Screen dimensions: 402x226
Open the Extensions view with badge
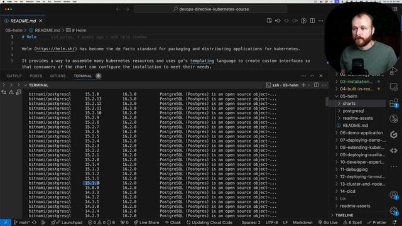tap(394, 103)
